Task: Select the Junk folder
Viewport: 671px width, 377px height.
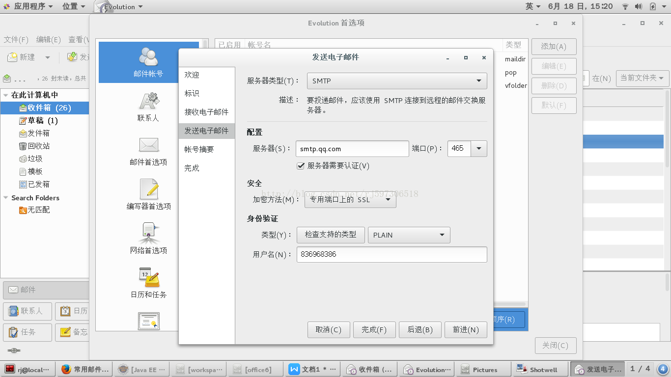Action: pyautogui.click(x=30, y=159)
